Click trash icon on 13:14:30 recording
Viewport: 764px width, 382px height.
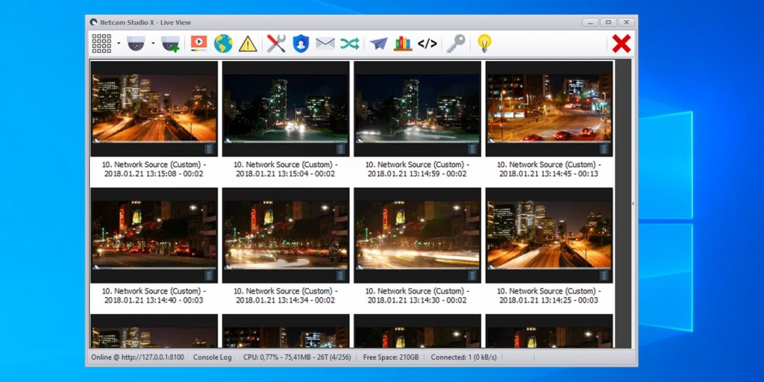(x=472, y=275)
